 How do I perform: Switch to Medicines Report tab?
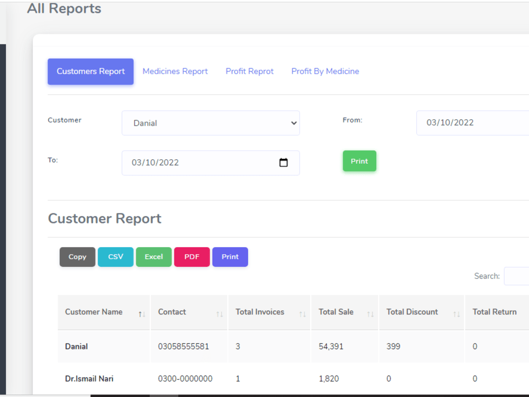(175, 71)
